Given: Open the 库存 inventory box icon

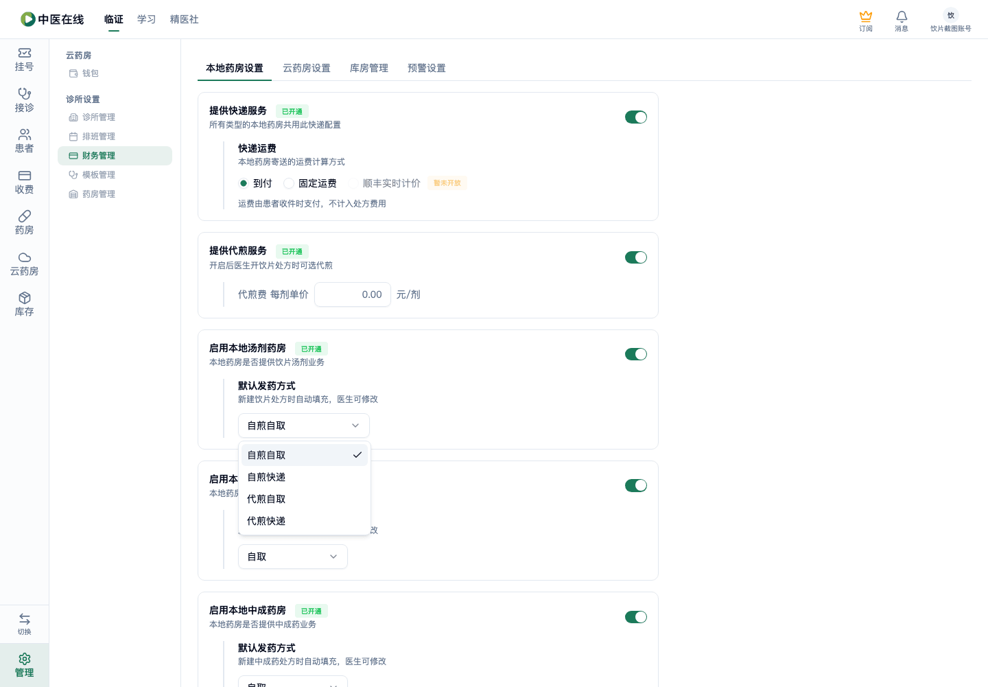Looking at the screenshot, I should click(x=25, y=298).
